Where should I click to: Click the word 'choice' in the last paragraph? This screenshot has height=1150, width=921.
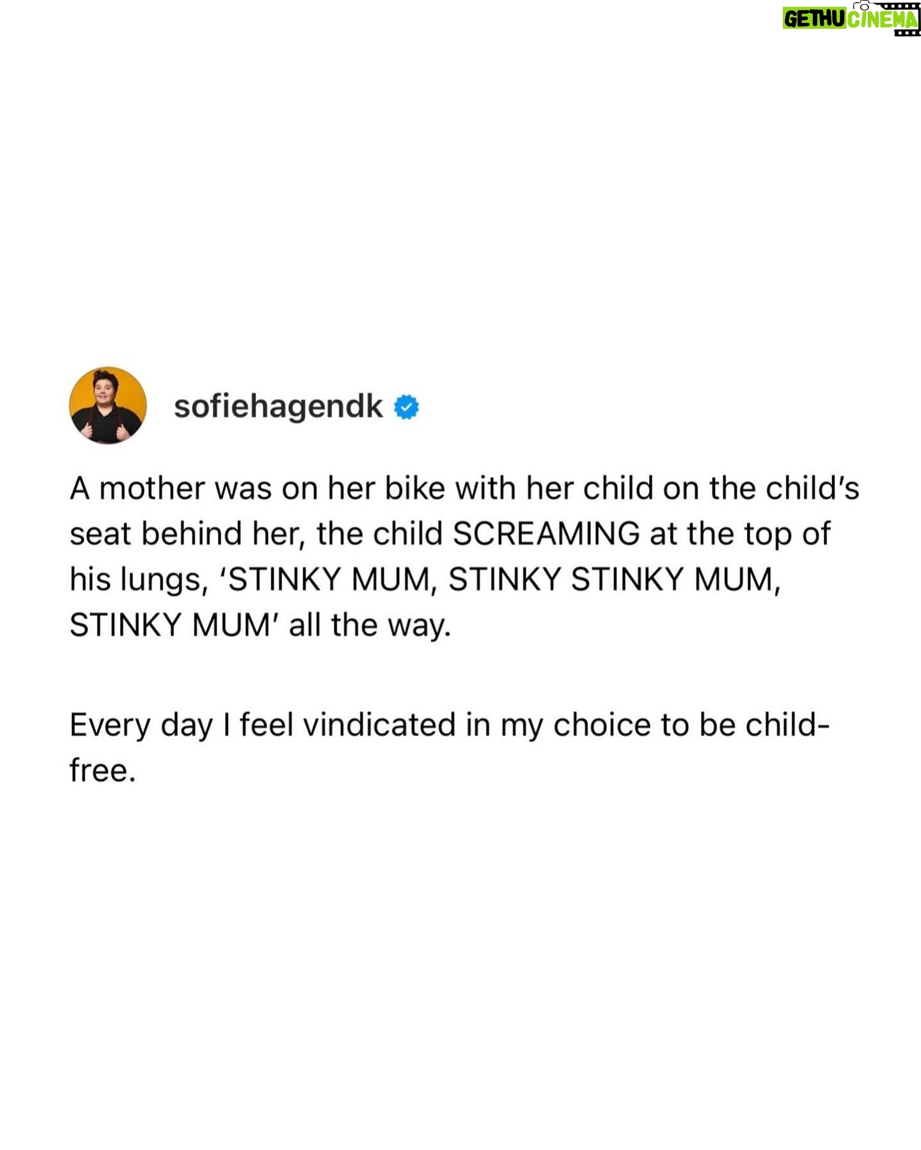601,726
